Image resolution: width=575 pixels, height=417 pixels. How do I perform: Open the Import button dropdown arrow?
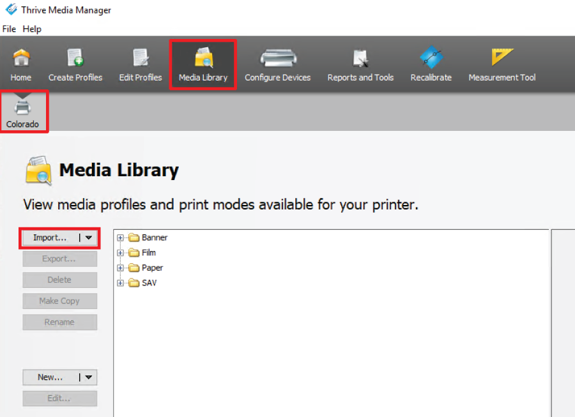[x=89, y=238]
